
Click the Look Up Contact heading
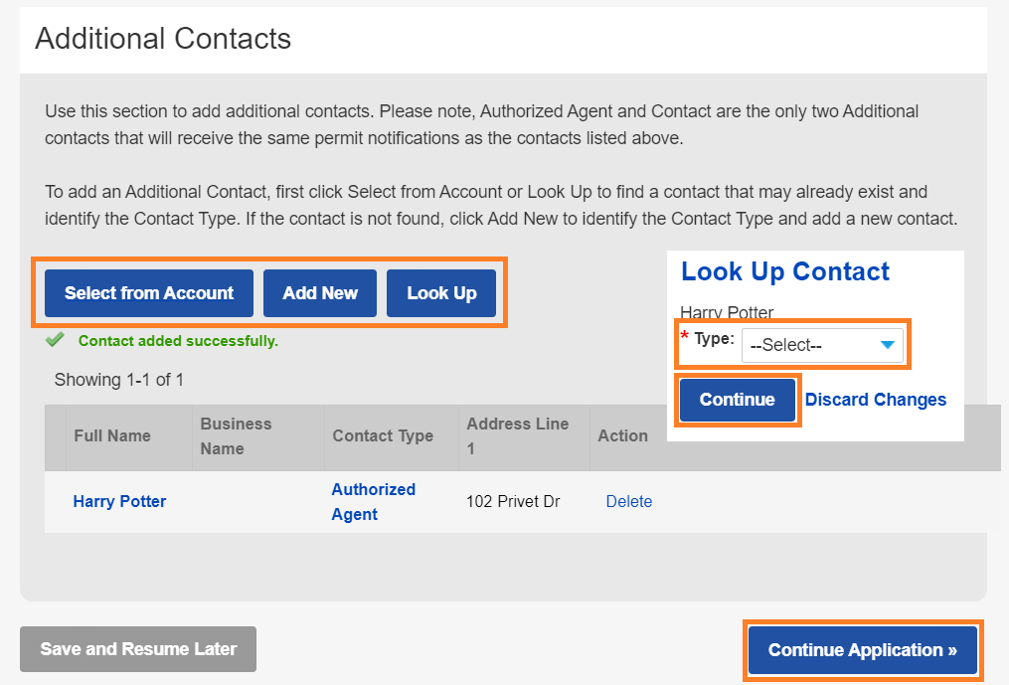tap(785, 272)
